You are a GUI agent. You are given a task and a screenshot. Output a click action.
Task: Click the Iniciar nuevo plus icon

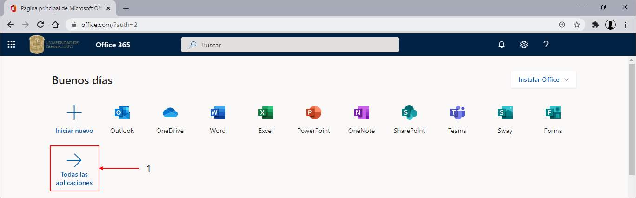point(74,112)
